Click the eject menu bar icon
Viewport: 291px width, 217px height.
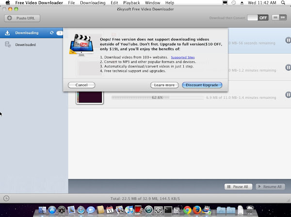click(x=242, y=3)
